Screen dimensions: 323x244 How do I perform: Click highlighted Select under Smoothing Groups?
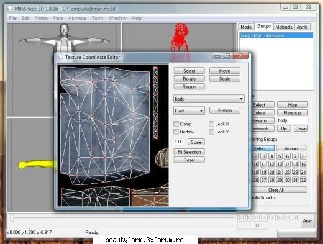coord(263,148)
